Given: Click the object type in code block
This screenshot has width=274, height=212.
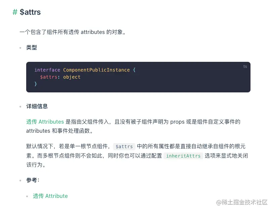Looking at the screenshot, I should (x=72, y=77).
